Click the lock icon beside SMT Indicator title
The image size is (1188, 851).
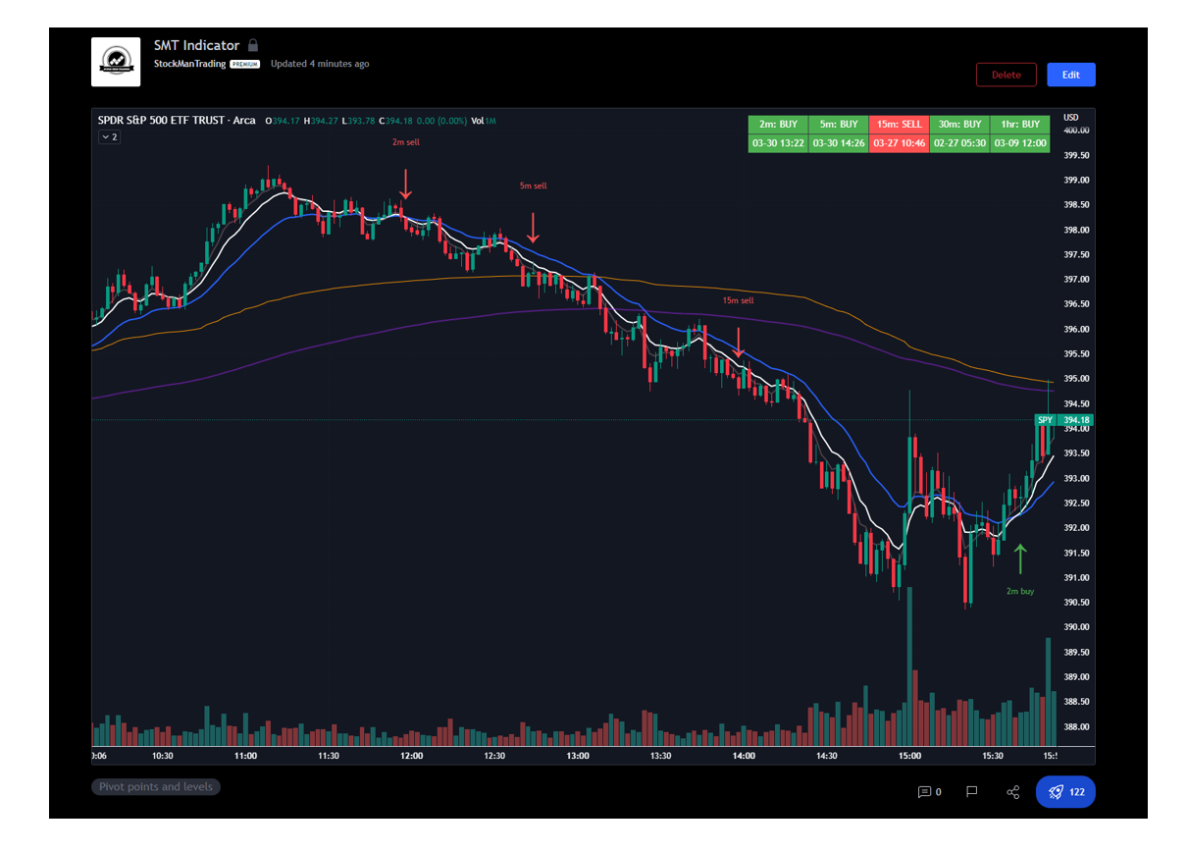pos(253,44)
